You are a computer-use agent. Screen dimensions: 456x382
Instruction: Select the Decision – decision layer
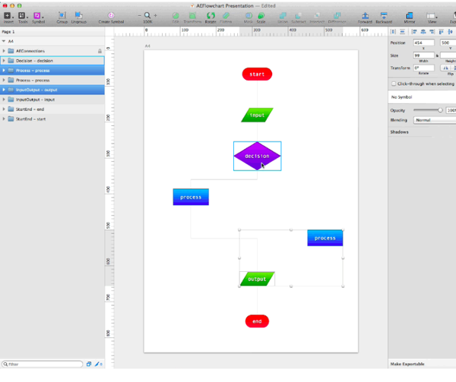[x=52, y=61]
